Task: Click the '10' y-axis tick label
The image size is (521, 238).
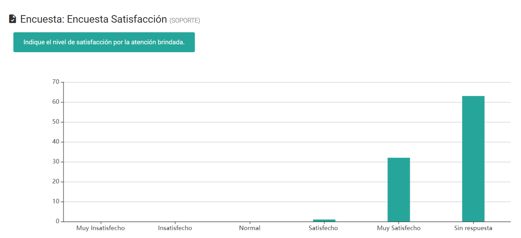Action: tap(56, 202)
